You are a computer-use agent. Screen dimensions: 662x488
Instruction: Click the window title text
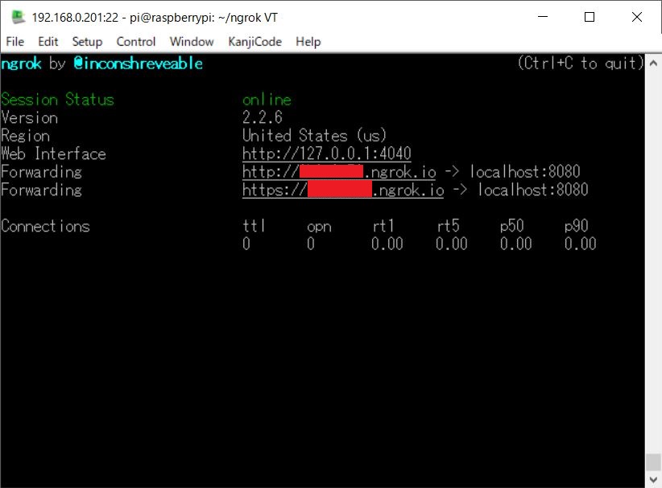tap(155, 17)
